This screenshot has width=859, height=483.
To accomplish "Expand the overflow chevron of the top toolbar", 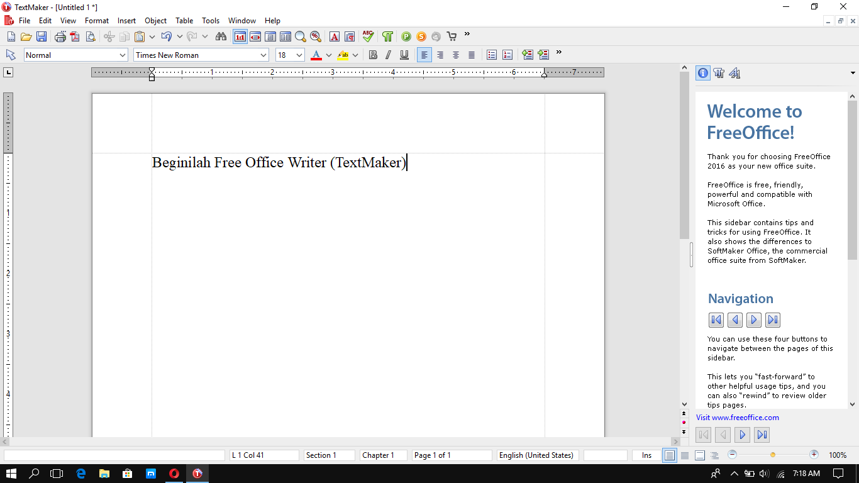I will tap(467, 34).
